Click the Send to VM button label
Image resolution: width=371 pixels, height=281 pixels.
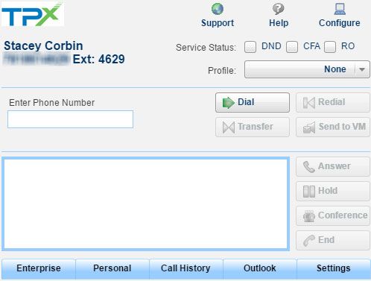[x=342, y=127]
